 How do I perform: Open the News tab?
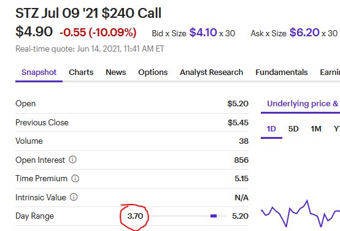[116, 72]
